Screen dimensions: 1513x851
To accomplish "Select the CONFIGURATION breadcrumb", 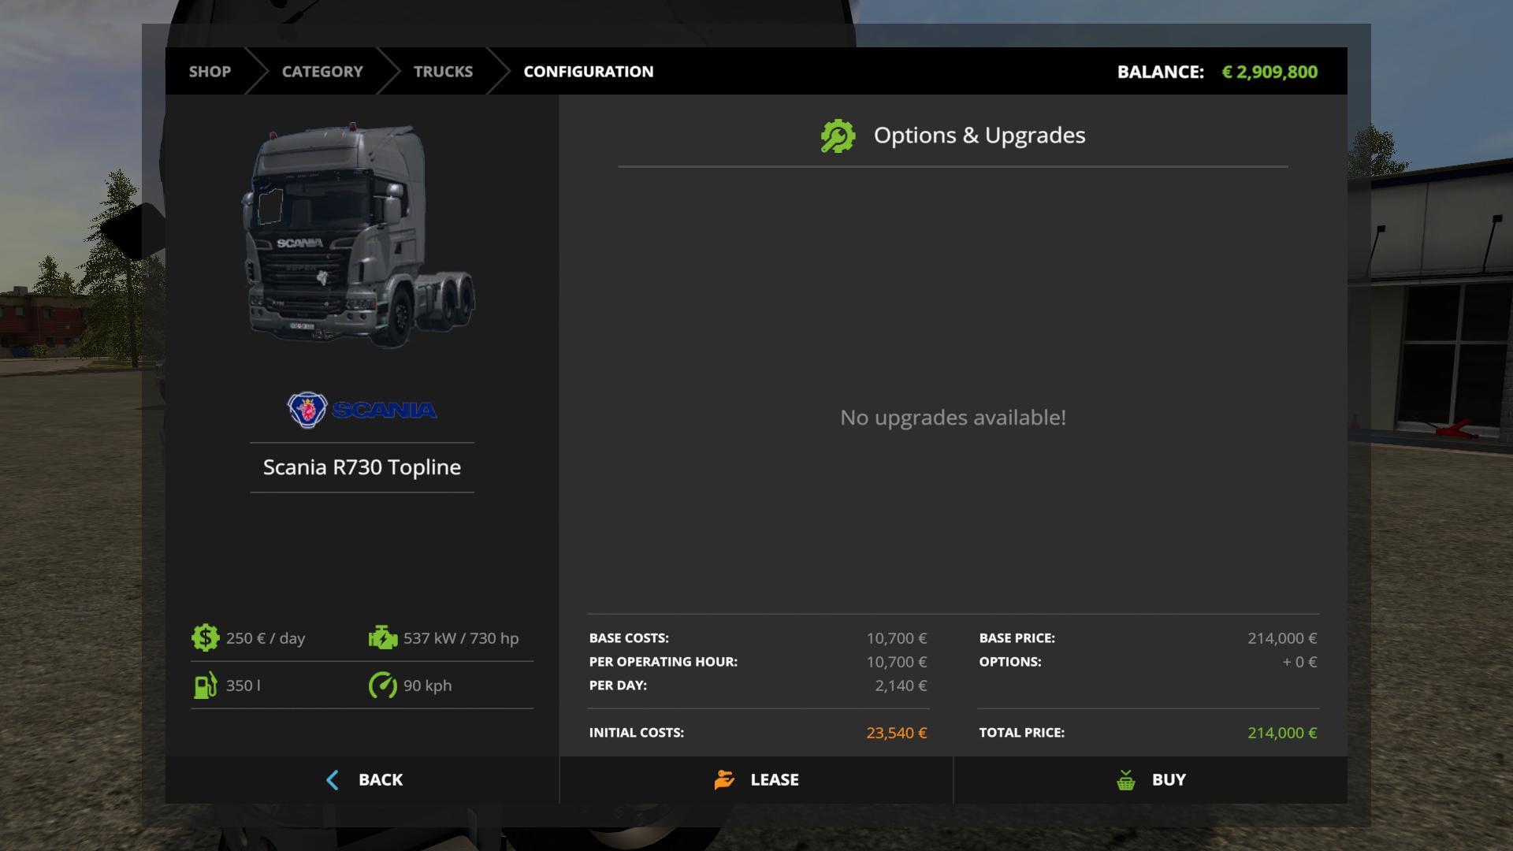I will [588, 72].
